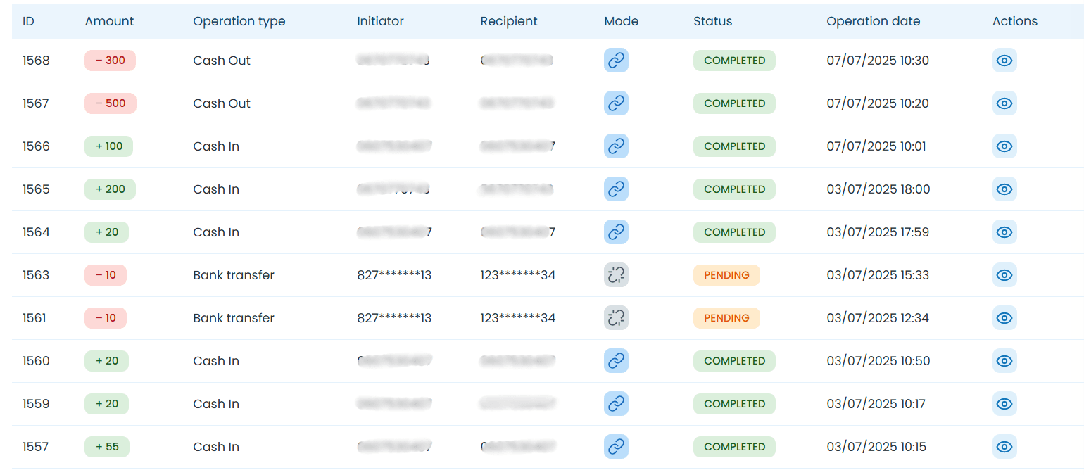Click the Status column header
This screenshot has height=475, width=1084.
click(x=712, y=21)
